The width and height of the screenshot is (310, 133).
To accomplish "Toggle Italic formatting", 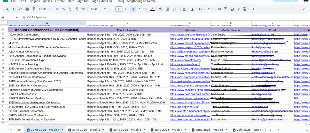I will coord(139,9).
